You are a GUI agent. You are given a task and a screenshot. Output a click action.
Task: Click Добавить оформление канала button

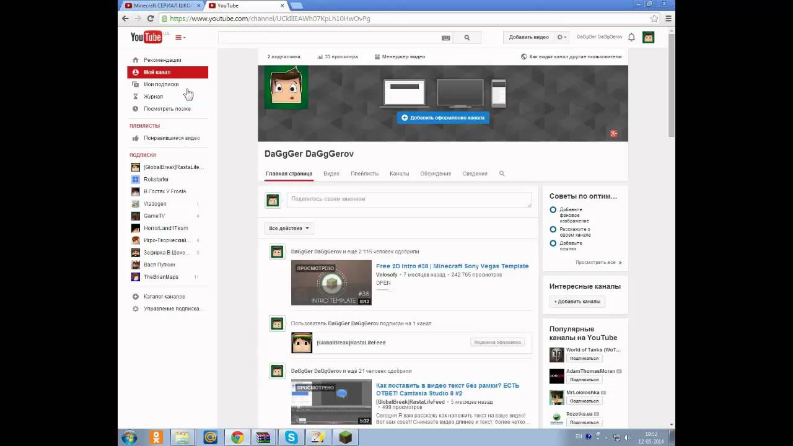pyautogui.click(x=443, y=117)
